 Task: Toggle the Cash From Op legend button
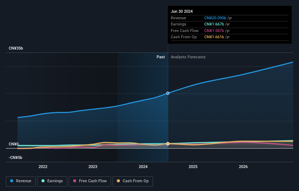tap(133, 181)
